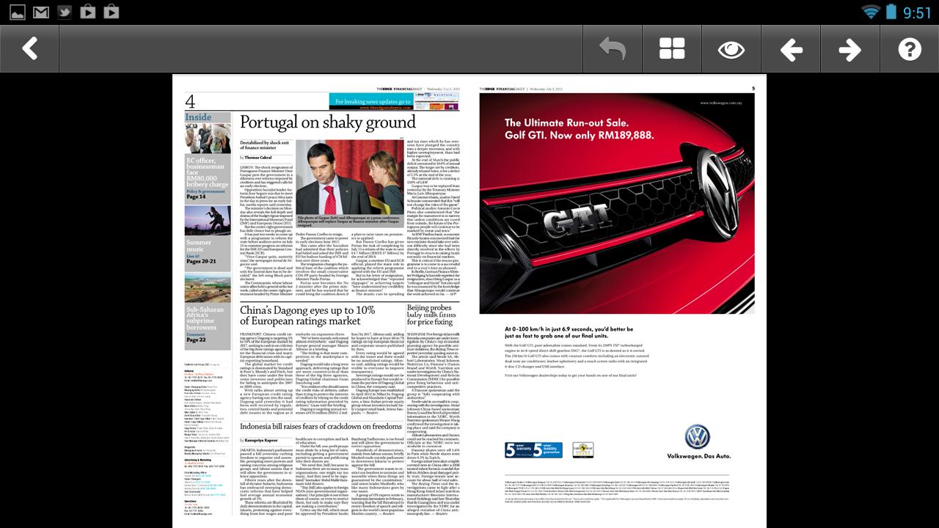This screenshot has width=939, height=528.
Task: Open the page thumbnails grid view
Action: point(672,48)
